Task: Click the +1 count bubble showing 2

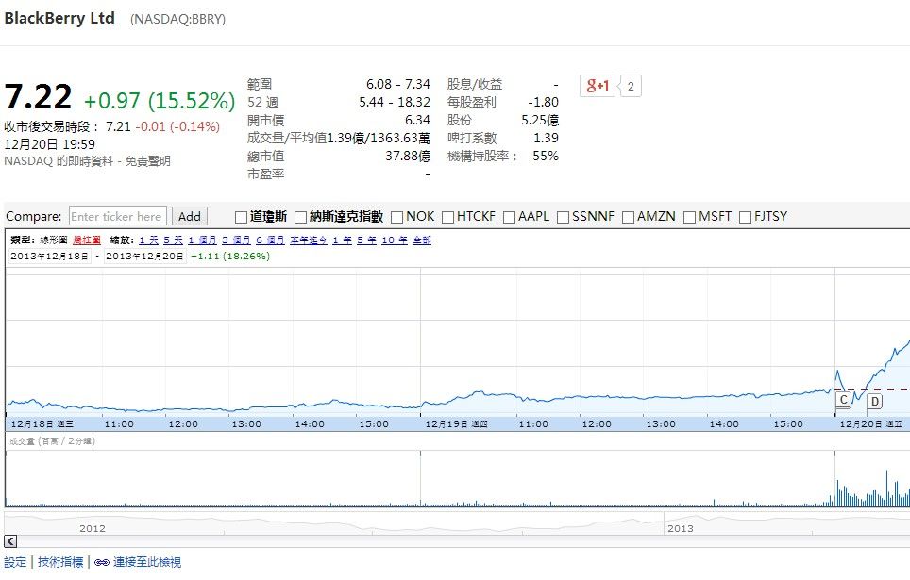Action: coord(631,87)
